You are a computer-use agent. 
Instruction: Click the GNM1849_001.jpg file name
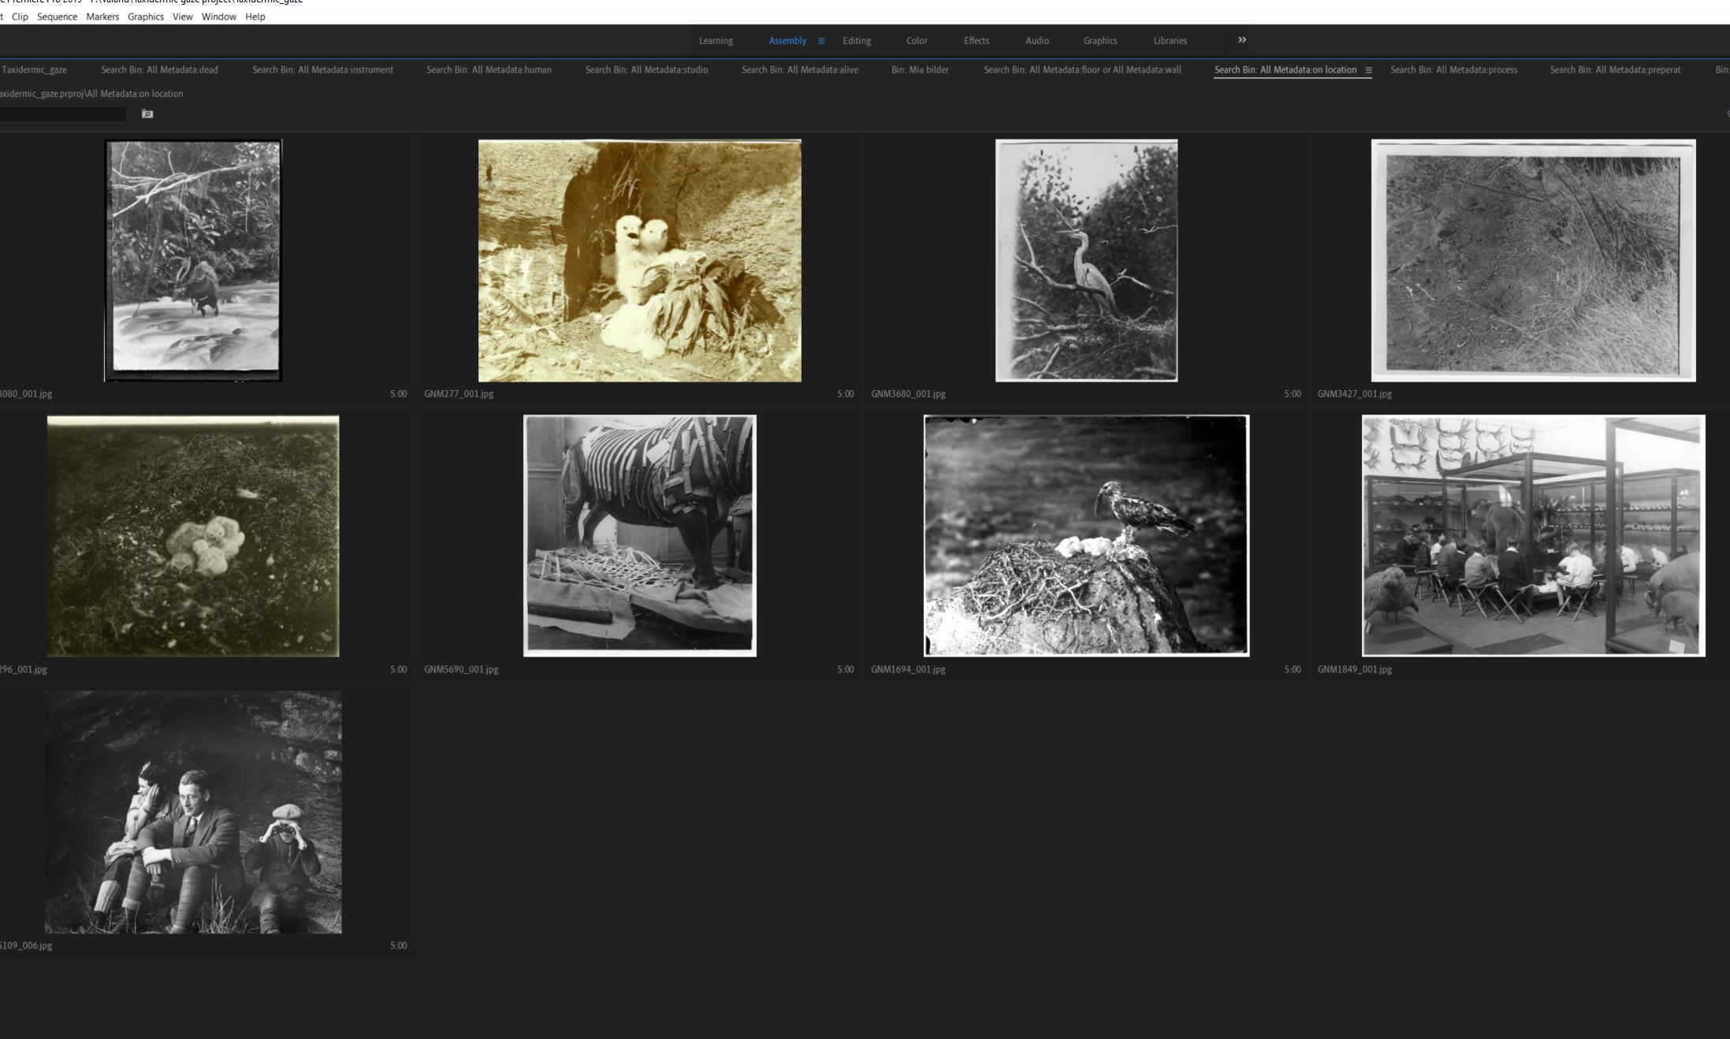(x=1355, y=670)
